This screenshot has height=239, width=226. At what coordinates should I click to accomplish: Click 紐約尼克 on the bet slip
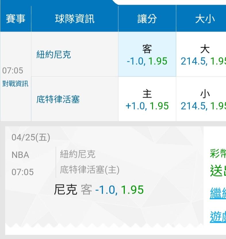coord(77,155)
